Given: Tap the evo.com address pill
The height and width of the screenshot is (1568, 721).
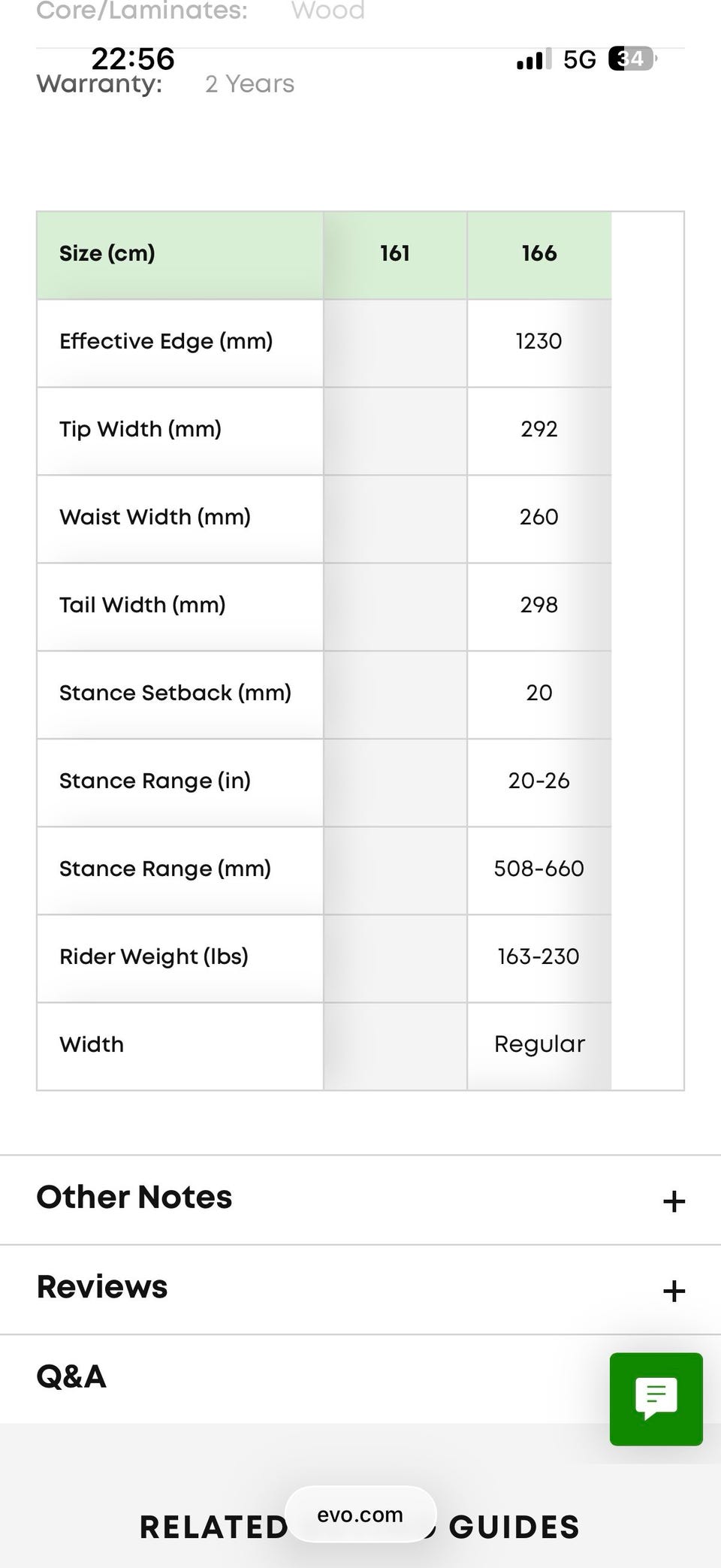Looking at the screenshot, I should (360, 1515).
